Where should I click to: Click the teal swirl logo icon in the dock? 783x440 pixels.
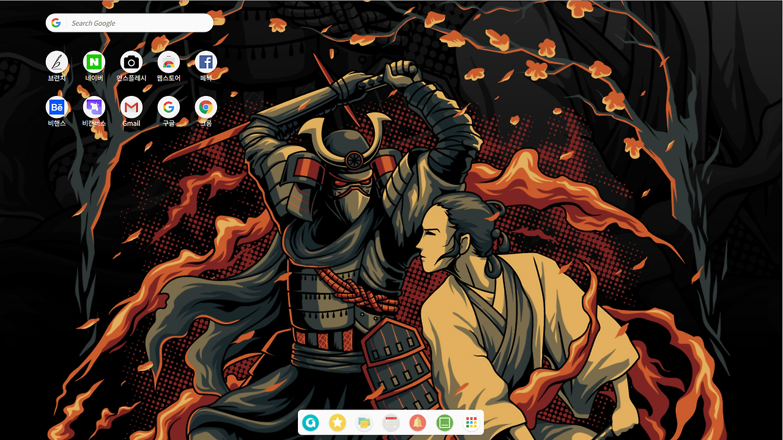pos(311,422)
